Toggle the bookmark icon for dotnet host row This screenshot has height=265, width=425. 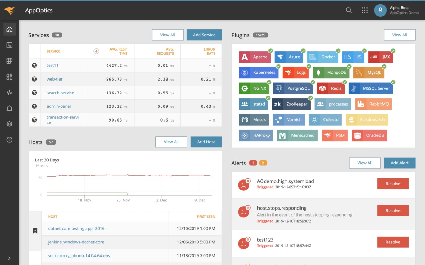click(x=35, y=230)
